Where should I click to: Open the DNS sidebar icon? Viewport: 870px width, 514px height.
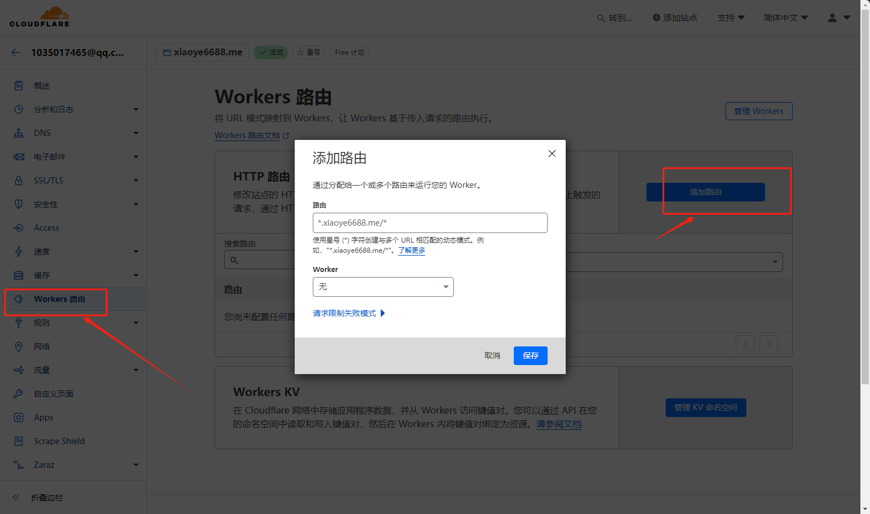pos(19,133)
